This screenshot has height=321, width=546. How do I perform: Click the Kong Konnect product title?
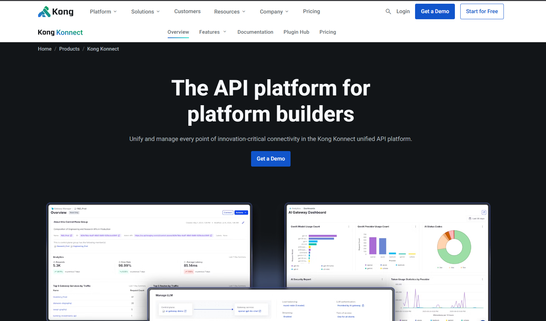tap(60, 32)
